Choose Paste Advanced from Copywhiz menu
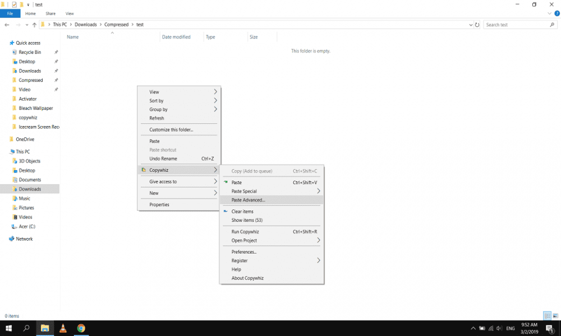 point(272,200)
